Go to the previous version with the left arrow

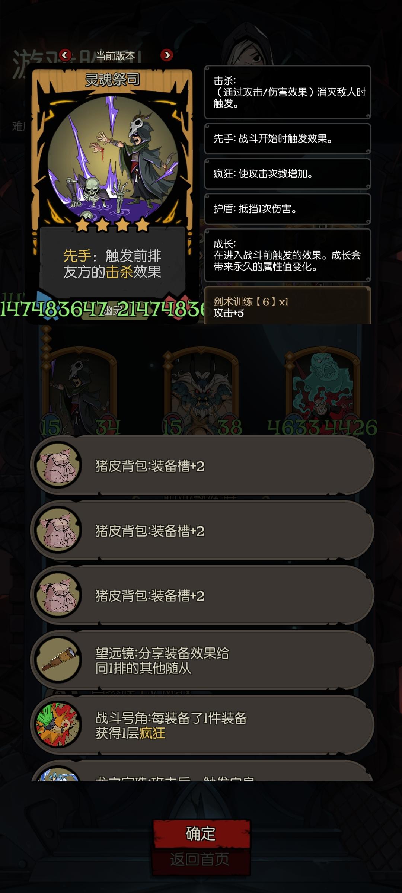65,55
